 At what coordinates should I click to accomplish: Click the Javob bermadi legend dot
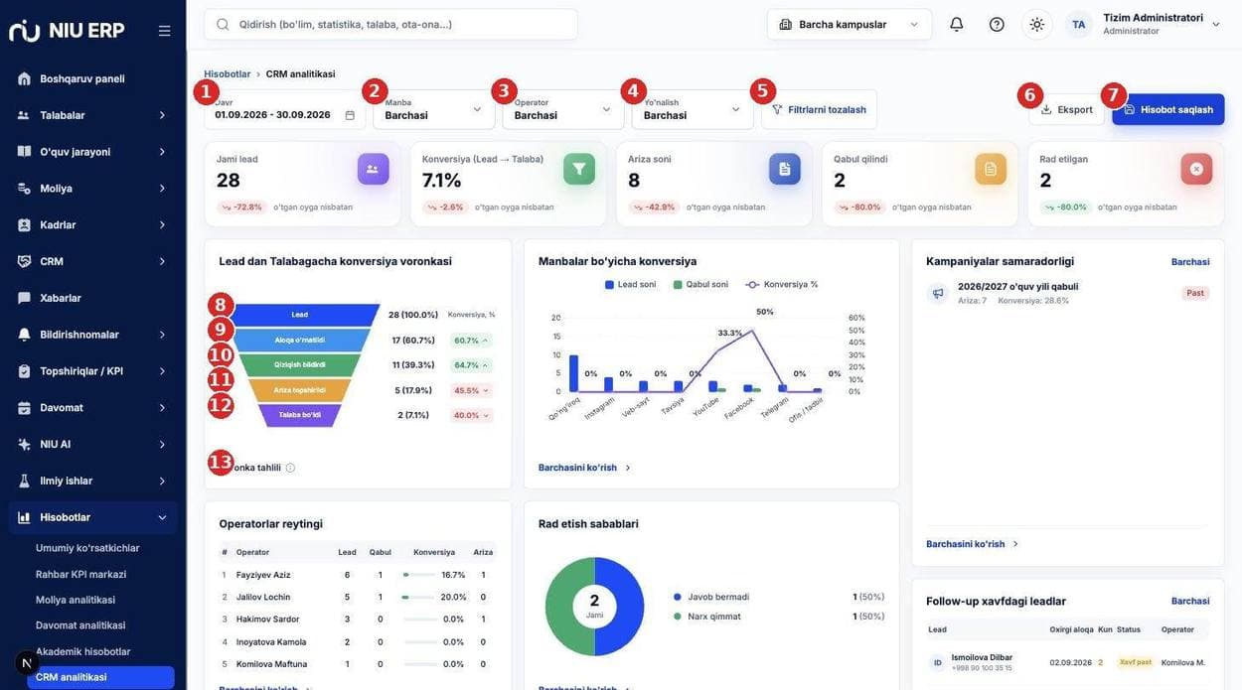(678, 597)
